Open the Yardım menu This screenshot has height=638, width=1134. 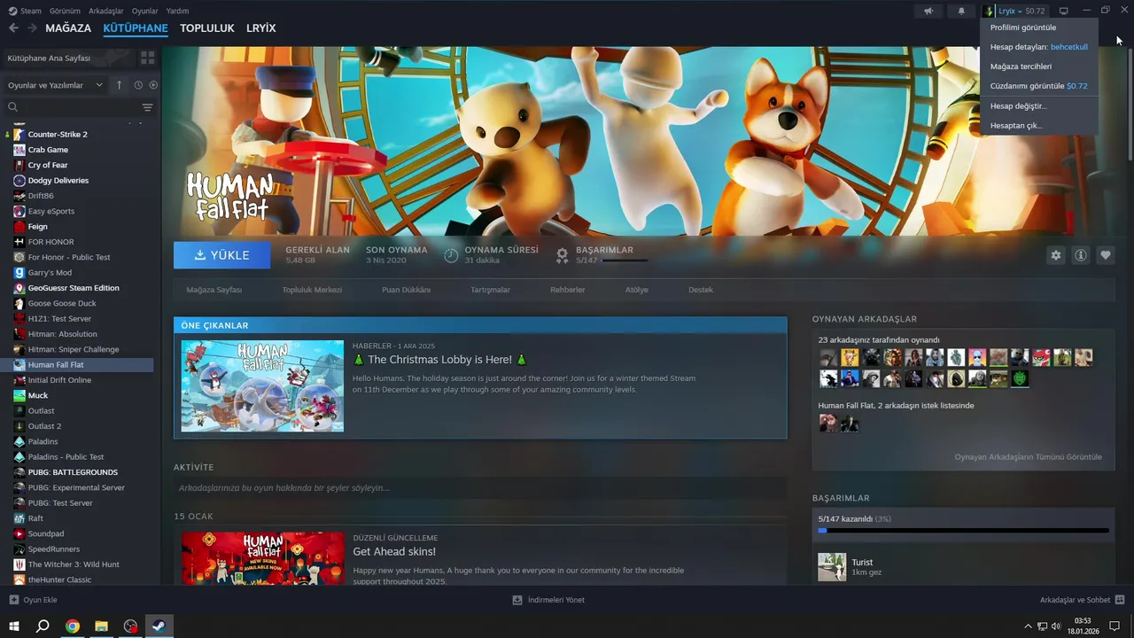coord(177,11)
